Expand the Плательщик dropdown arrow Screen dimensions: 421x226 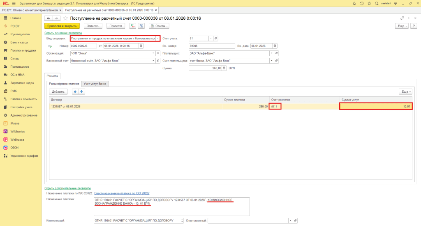(272, 53)
